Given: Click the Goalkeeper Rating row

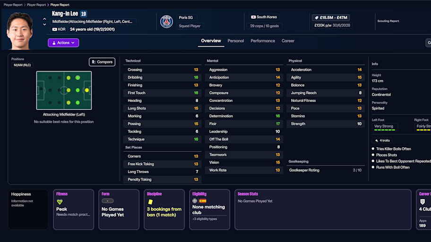Looking at the screenshot, I should pyautogui.click(x=326, y=170).
